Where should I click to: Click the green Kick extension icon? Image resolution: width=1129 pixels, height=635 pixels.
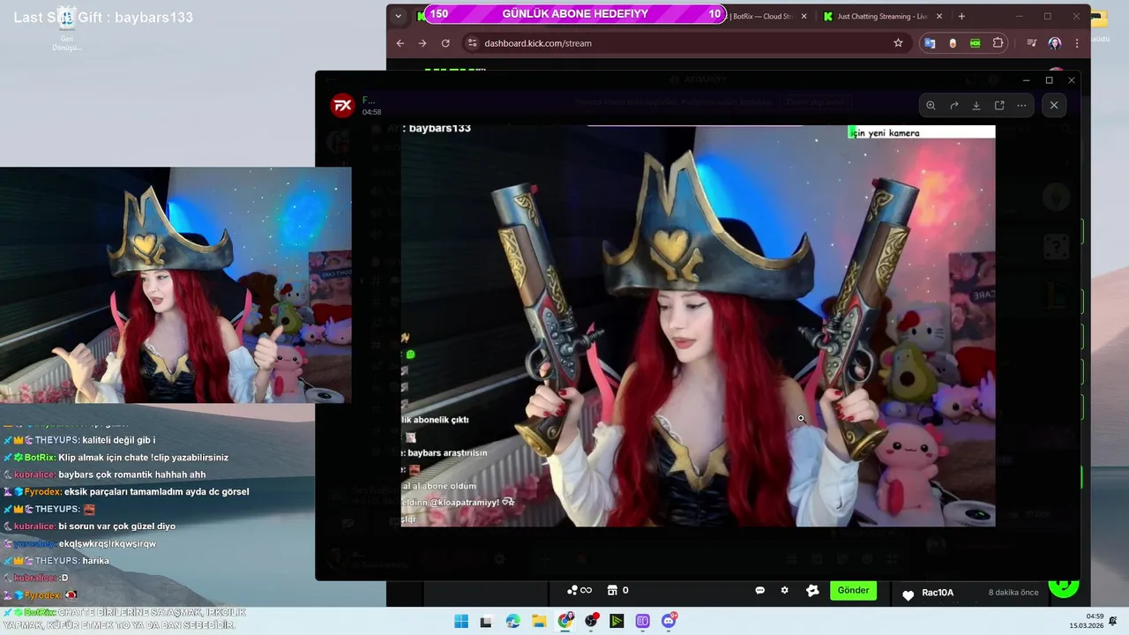coord(975,43)
